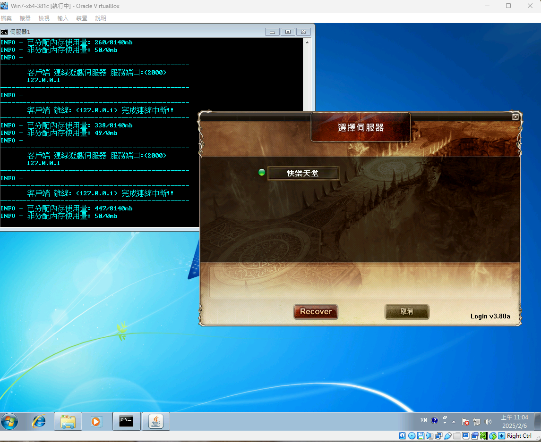Click VirtualBox recording status icon
The image size is (541, 442).
[475, 436]
